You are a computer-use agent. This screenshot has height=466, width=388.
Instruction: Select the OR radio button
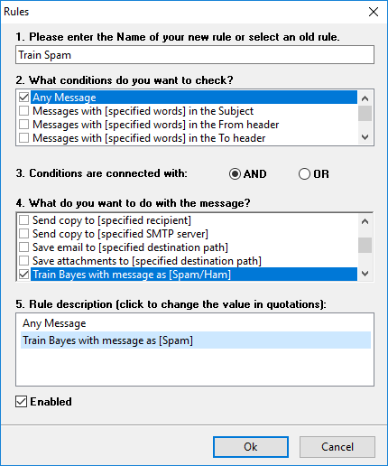point(304,174)
